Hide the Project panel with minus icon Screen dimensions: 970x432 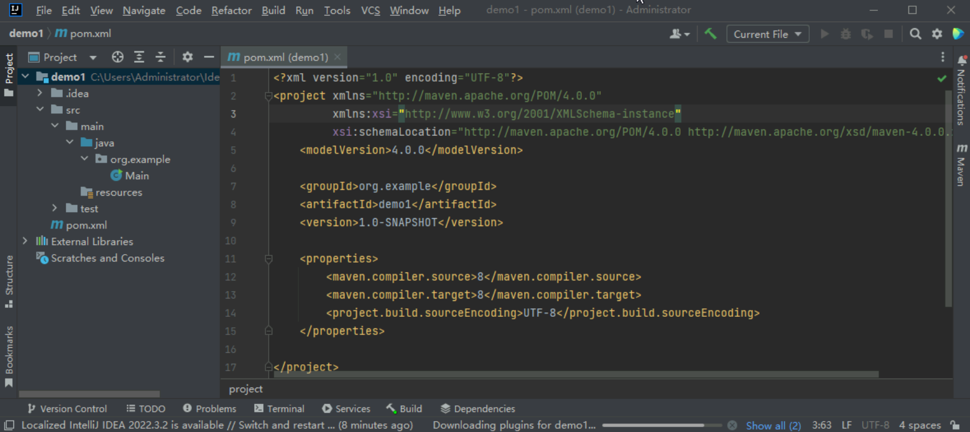(x=209, y=57)
